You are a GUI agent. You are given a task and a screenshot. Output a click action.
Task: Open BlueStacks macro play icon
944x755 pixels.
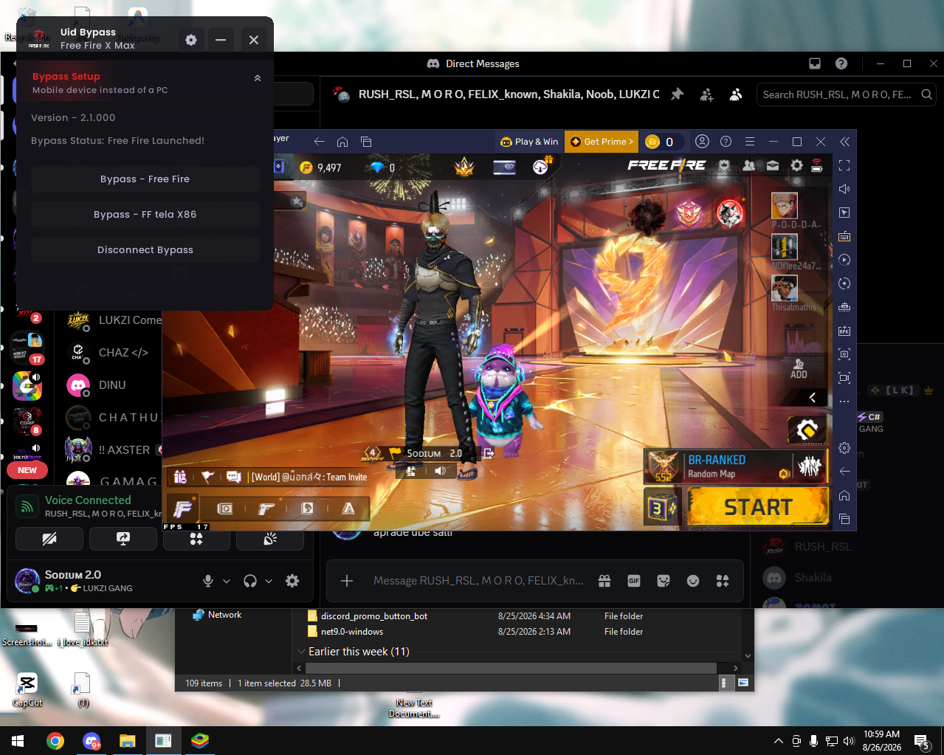click(844, 260)
